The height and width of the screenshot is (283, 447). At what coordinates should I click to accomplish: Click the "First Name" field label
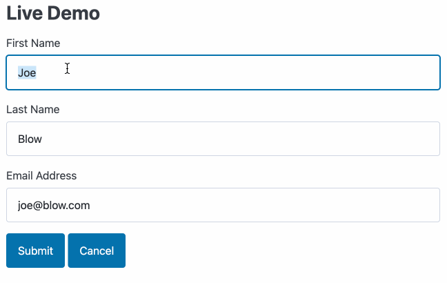[x=33, y=43]
